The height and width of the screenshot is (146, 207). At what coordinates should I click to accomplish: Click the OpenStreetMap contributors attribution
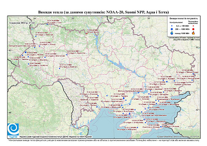[x=178, y=136]
